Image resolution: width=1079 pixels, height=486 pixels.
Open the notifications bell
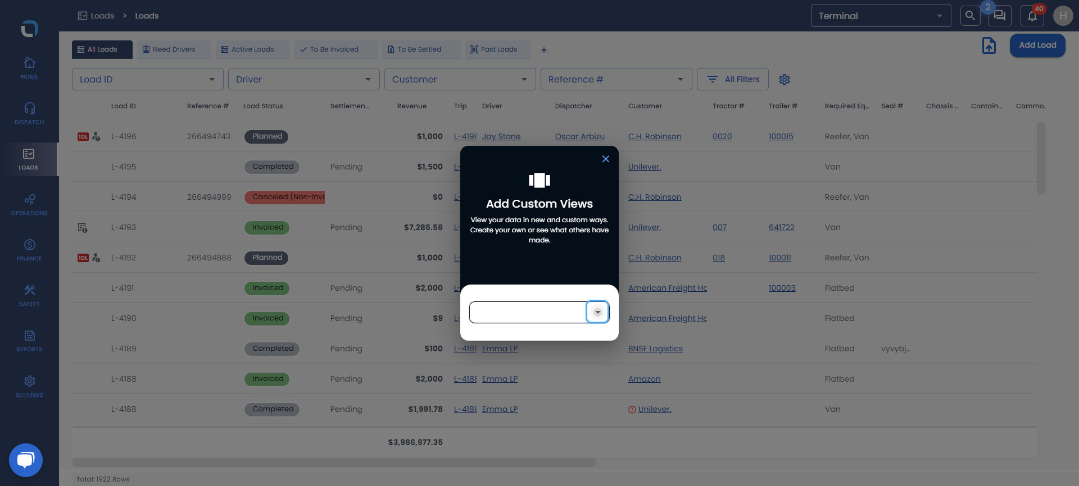pyautogui.click(x=1032, y=16)
